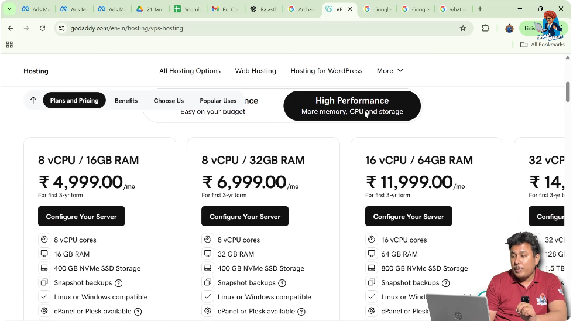Jump to the Choose Us section
The image size is (573, 321).
169,101
